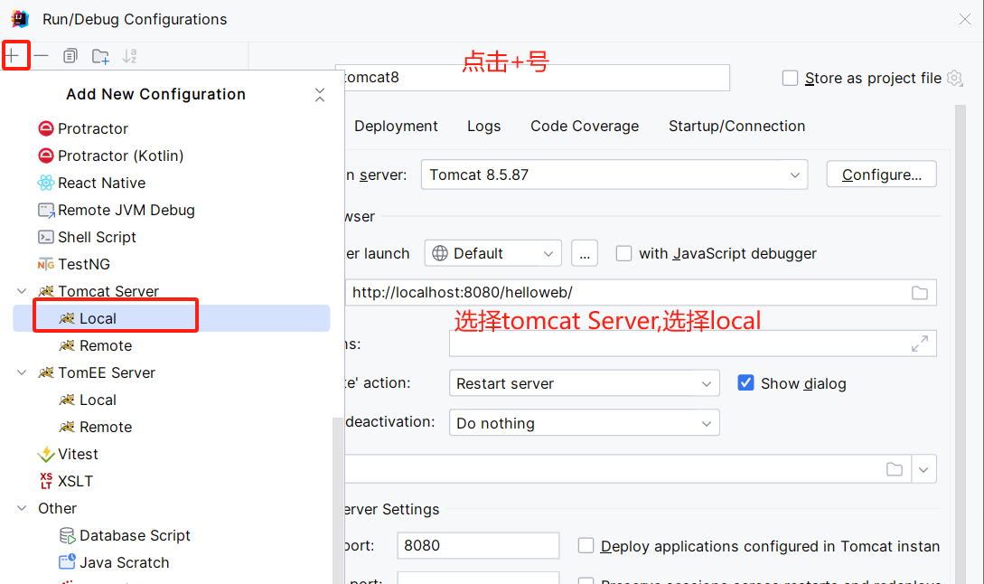
Task: Enable Store as project file checkbox
Action: [x=790, y=79]
